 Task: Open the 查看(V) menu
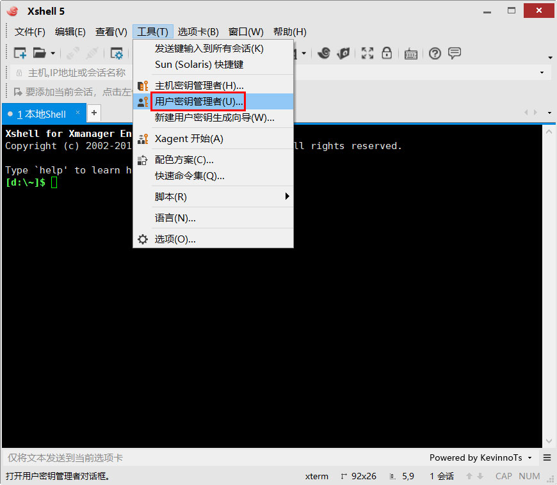tap(111, 32)
